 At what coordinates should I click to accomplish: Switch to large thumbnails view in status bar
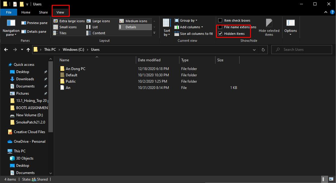(331, 179)
